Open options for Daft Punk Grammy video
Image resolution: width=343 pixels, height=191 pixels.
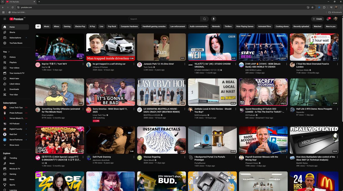coord(134,157)
